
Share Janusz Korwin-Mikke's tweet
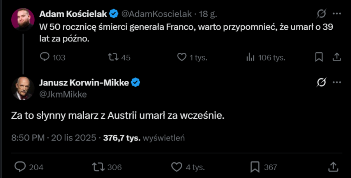point(333,167)
